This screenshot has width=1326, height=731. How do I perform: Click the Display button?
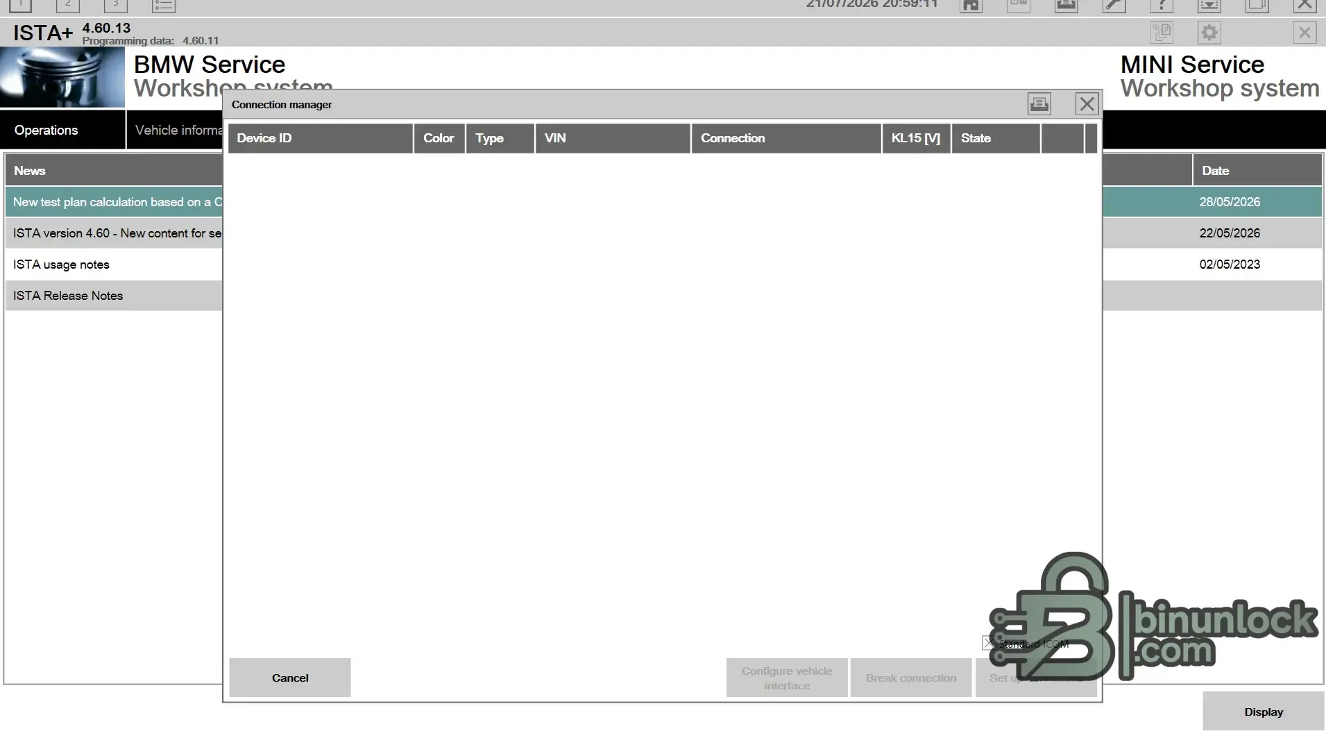(x=1264, y=712)
